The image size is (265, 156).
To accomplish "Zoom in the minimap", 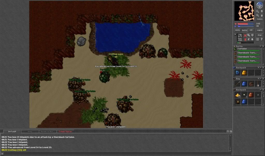I will (258, 15).
